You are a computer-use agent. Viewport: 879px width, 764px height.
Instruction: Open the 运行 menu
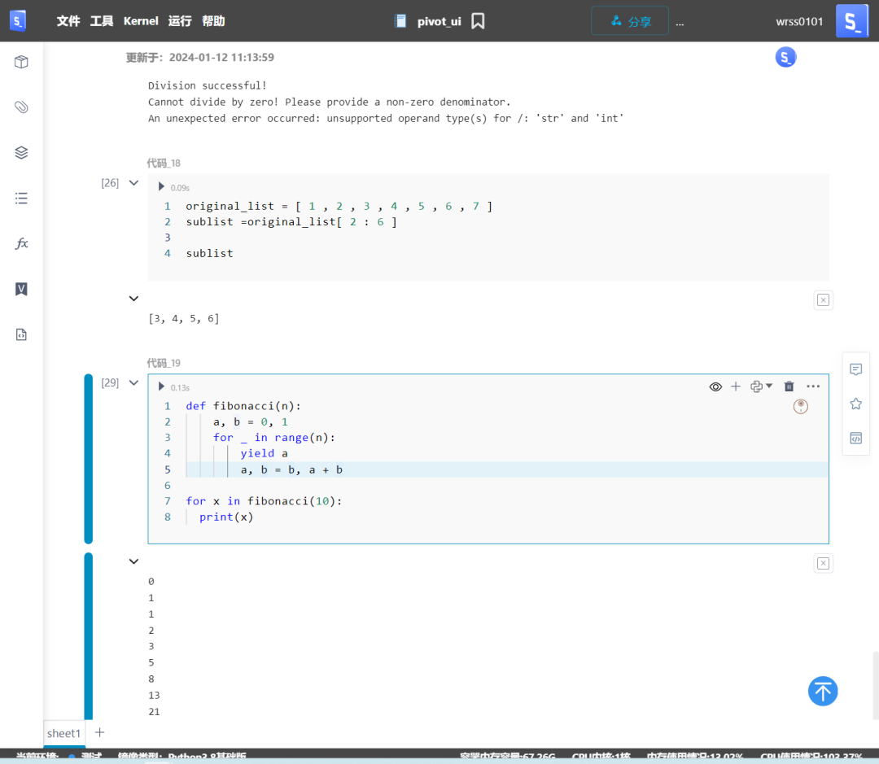[x=180, y=21]
